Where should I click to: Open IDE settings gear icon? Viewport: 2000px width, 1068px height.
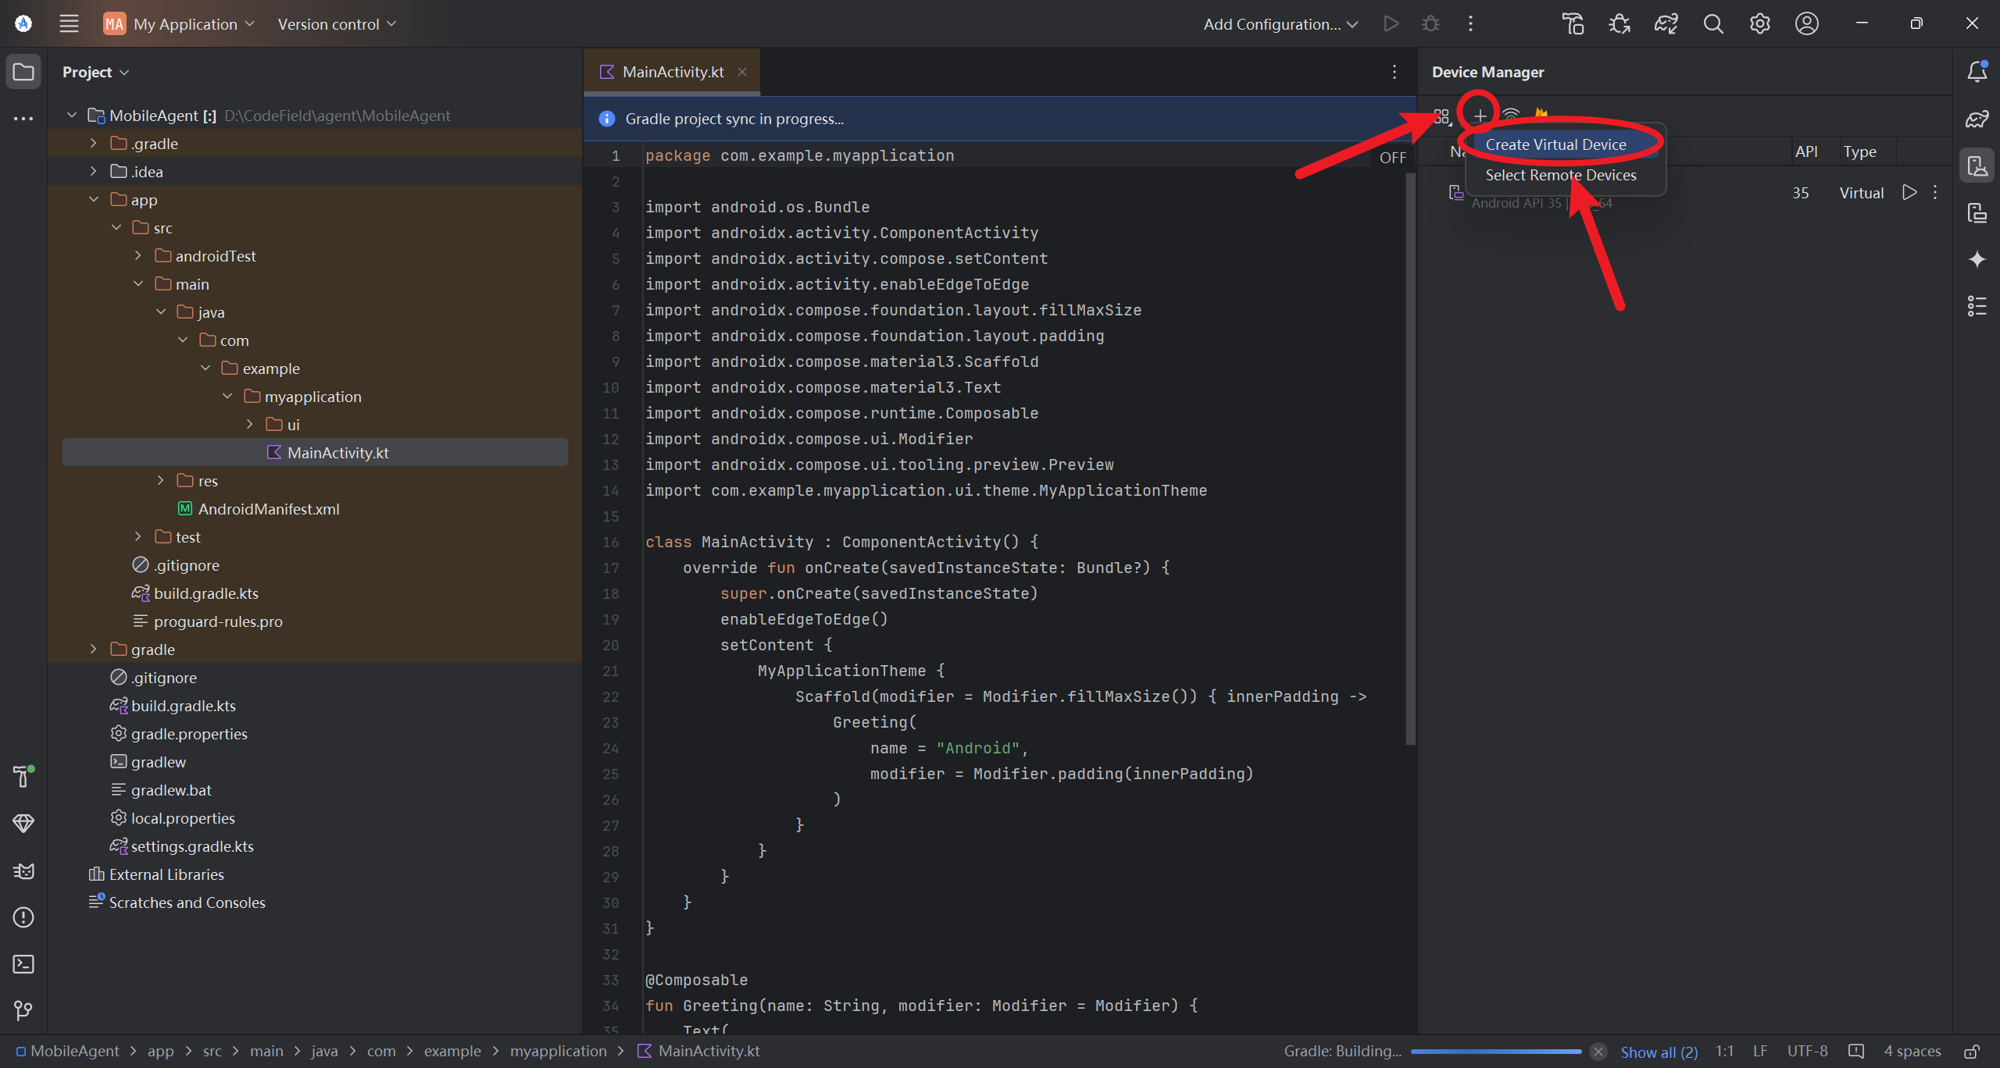pyautogui.click(x=1760, y=23)
